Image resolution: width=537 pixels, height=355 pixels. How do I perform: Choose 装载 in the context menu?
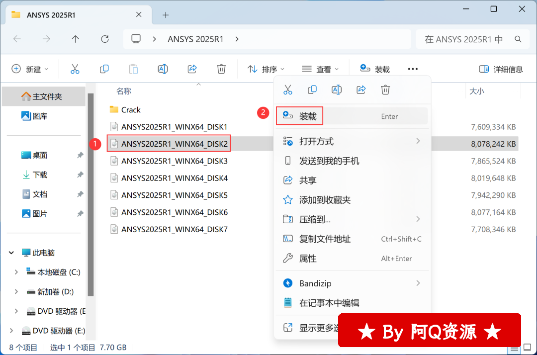[352, 116]
